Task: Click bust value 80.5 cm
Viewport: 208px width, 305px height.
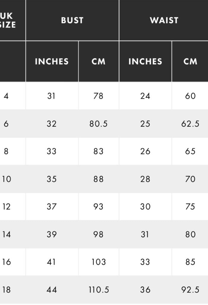Action: pyautogui.click(x=98, y=124)
